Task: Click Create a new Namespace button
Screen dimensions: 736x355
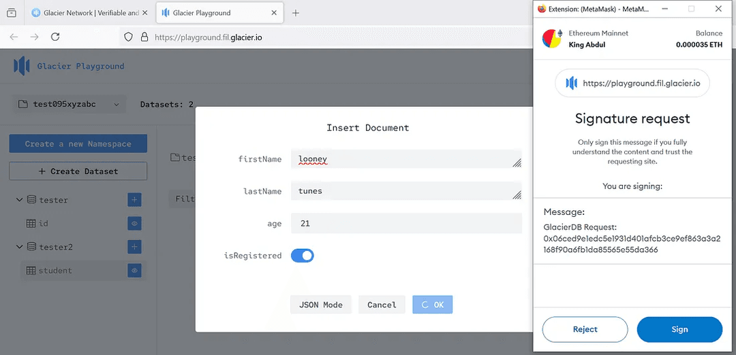Action: [78, 143]
